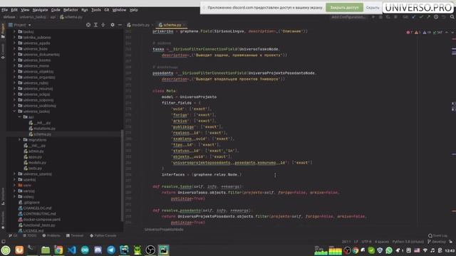Select schema.py editor tab
Image resolution: width=456 pixels, height=256 pixels.
click(x=172, y=25)
